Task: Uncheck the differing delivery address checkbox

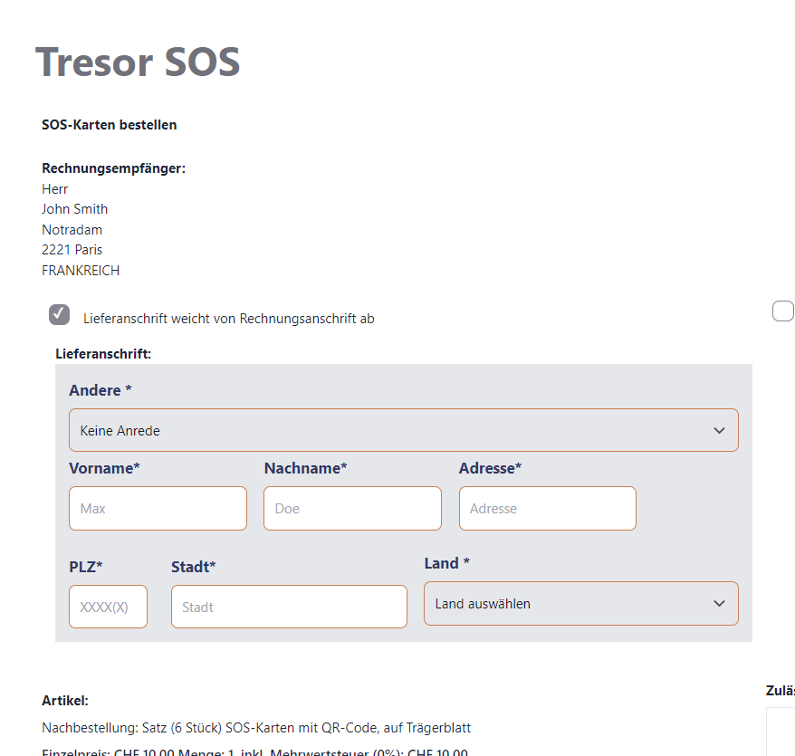Action: [x=60, y=314]
